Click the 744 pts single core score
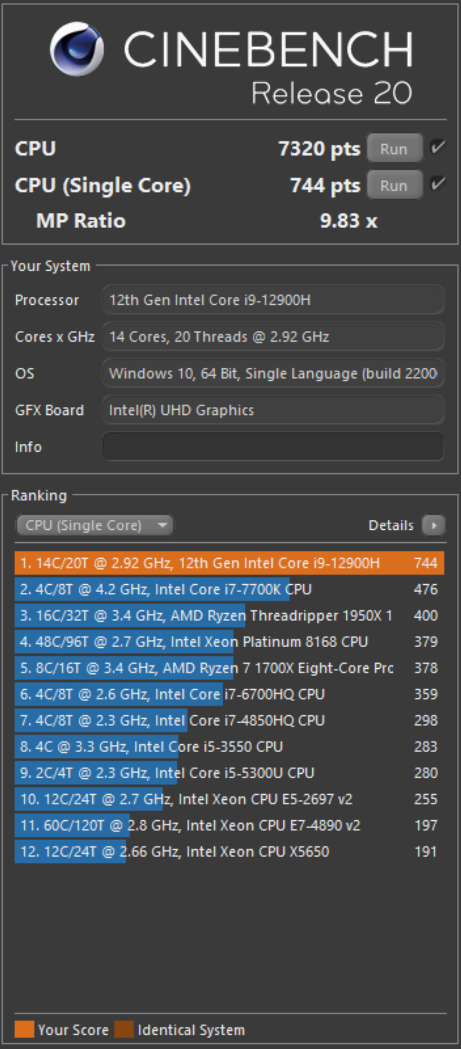Image resolution: width=461 pixels, height=1049 pixels. pyautogui.click(x=325, y=186)
